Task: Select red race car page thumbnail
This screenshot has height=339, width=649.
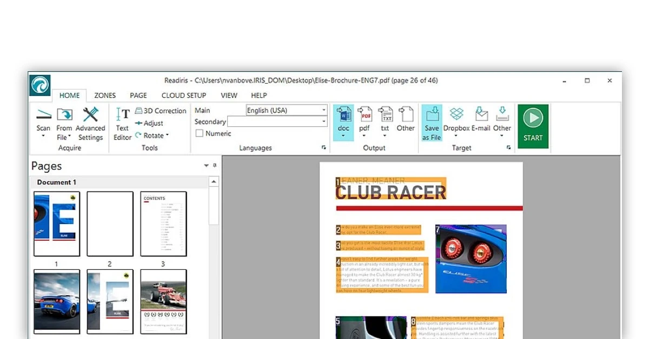Action: click(x=163, y=302)
